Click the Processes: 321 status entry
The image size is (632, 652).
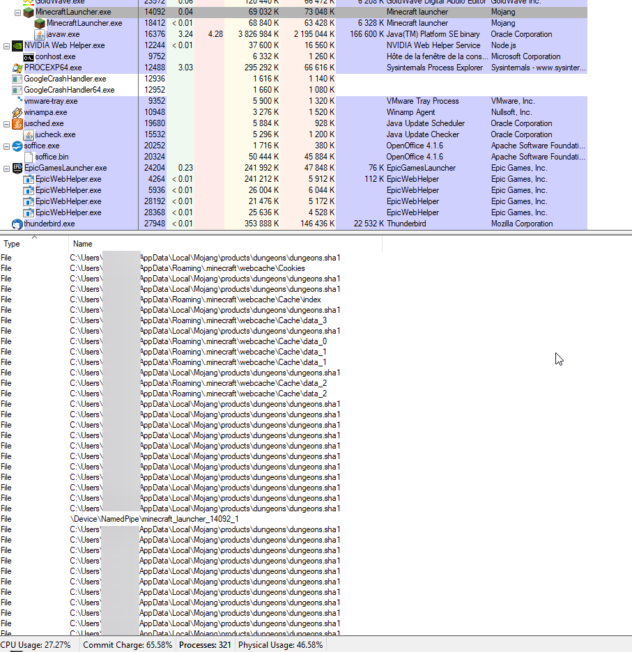pyautogui.click(x=205, y=645)
